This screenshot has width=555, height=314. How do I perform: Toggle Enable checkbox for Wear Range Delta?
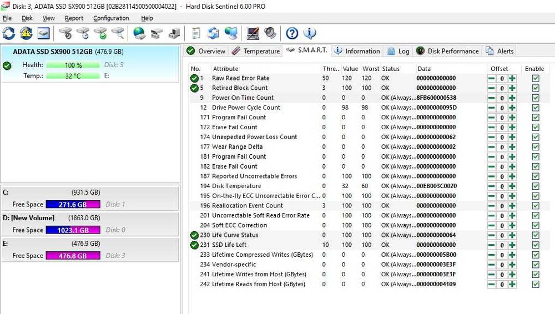(536, 147)
